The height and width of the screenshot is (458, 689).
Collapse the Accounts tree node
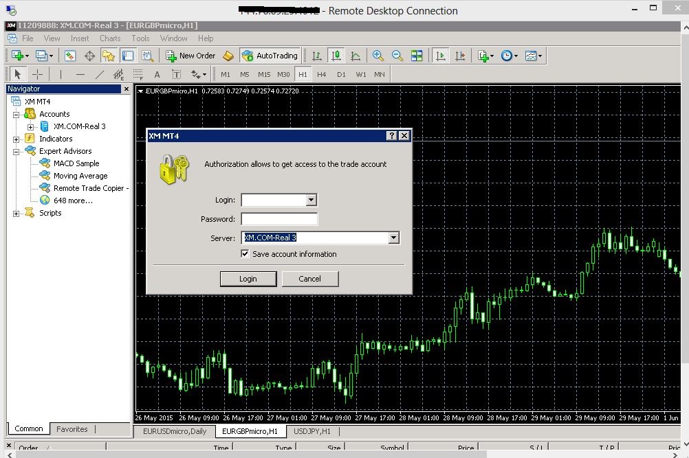[x=17, y=115]
